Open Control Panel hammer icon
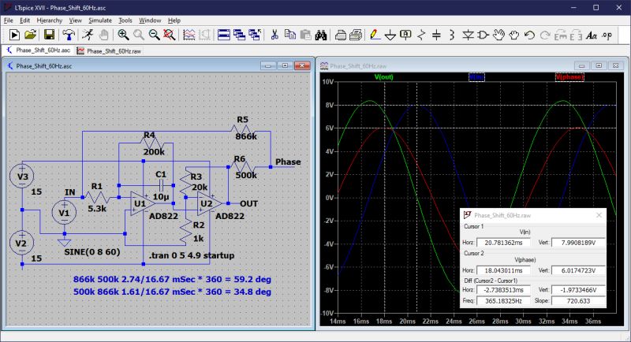 69,35
